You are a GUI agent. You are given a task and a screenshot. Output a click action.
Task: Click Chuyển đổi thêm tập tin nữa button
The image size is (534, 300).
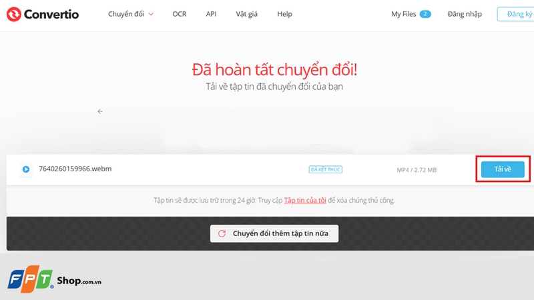point(274,233)
